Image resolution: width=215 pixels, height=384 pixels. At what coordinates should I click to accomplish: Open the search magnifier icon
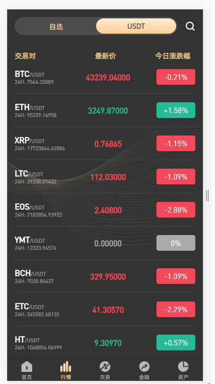click(x=190, y=26)
